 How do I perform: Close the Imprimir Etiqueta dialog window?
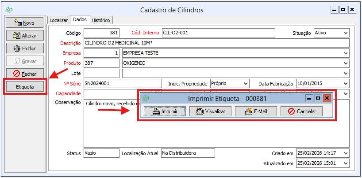[x=327, y=98]
